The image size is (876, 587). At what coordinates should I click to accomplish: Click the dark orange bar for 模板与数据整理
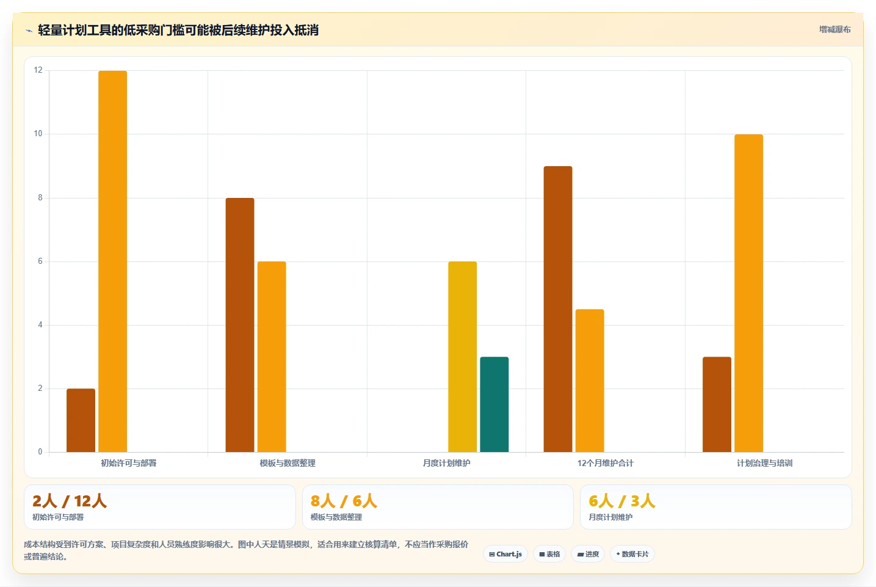(x=240, y=325)
